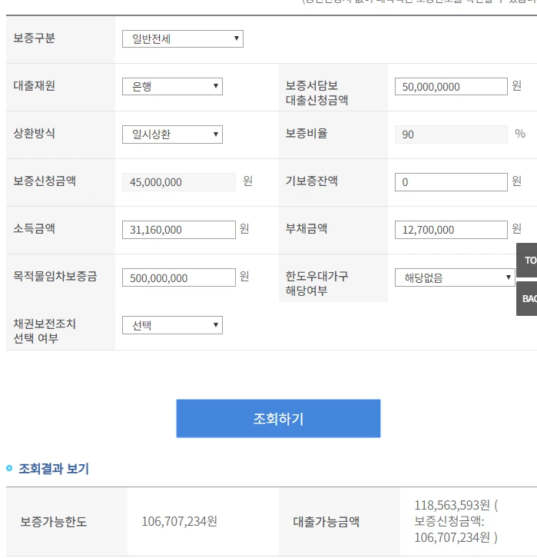Select the 보증가능한도 value 106,707,234원
Screen dimensions: 537x558
pyautogui.click(x=179, y=521)
